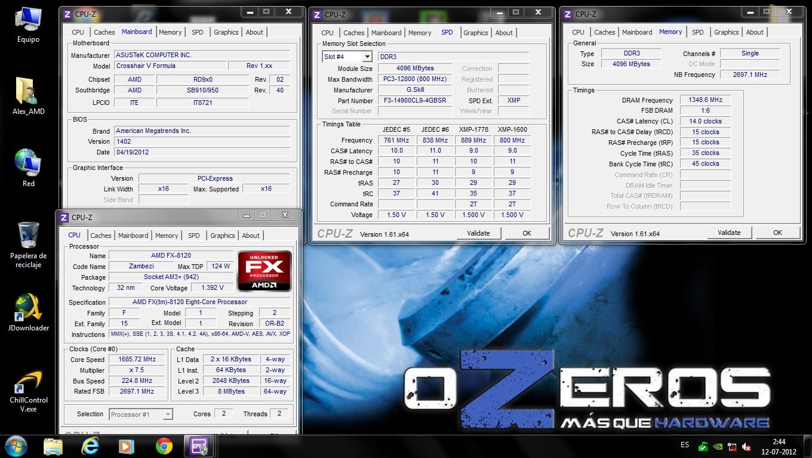Open the Windows Start orb
Screen dimensions: 812x458
pos(16,446)
